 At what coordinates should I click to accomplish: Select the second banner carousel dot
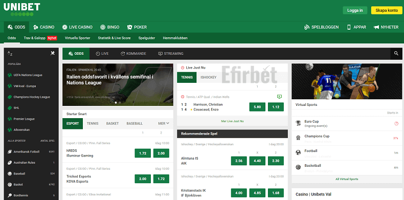tap(119, 103)
